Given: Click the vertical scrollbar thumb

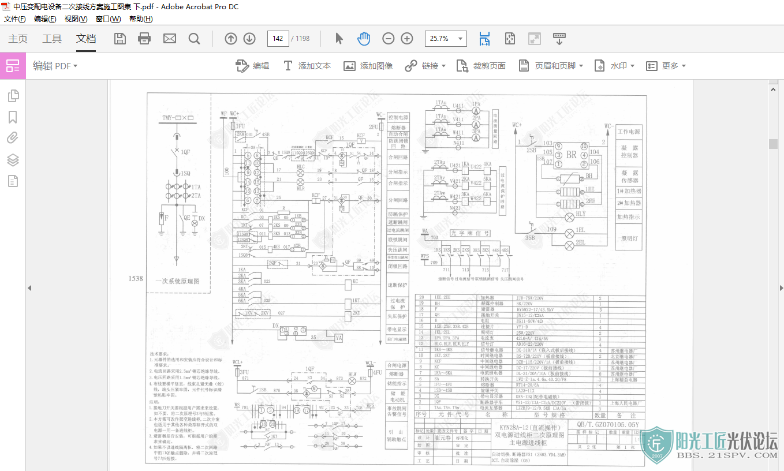Looking at the screenshot, I should pyautogui.click(x=773, y=144).
